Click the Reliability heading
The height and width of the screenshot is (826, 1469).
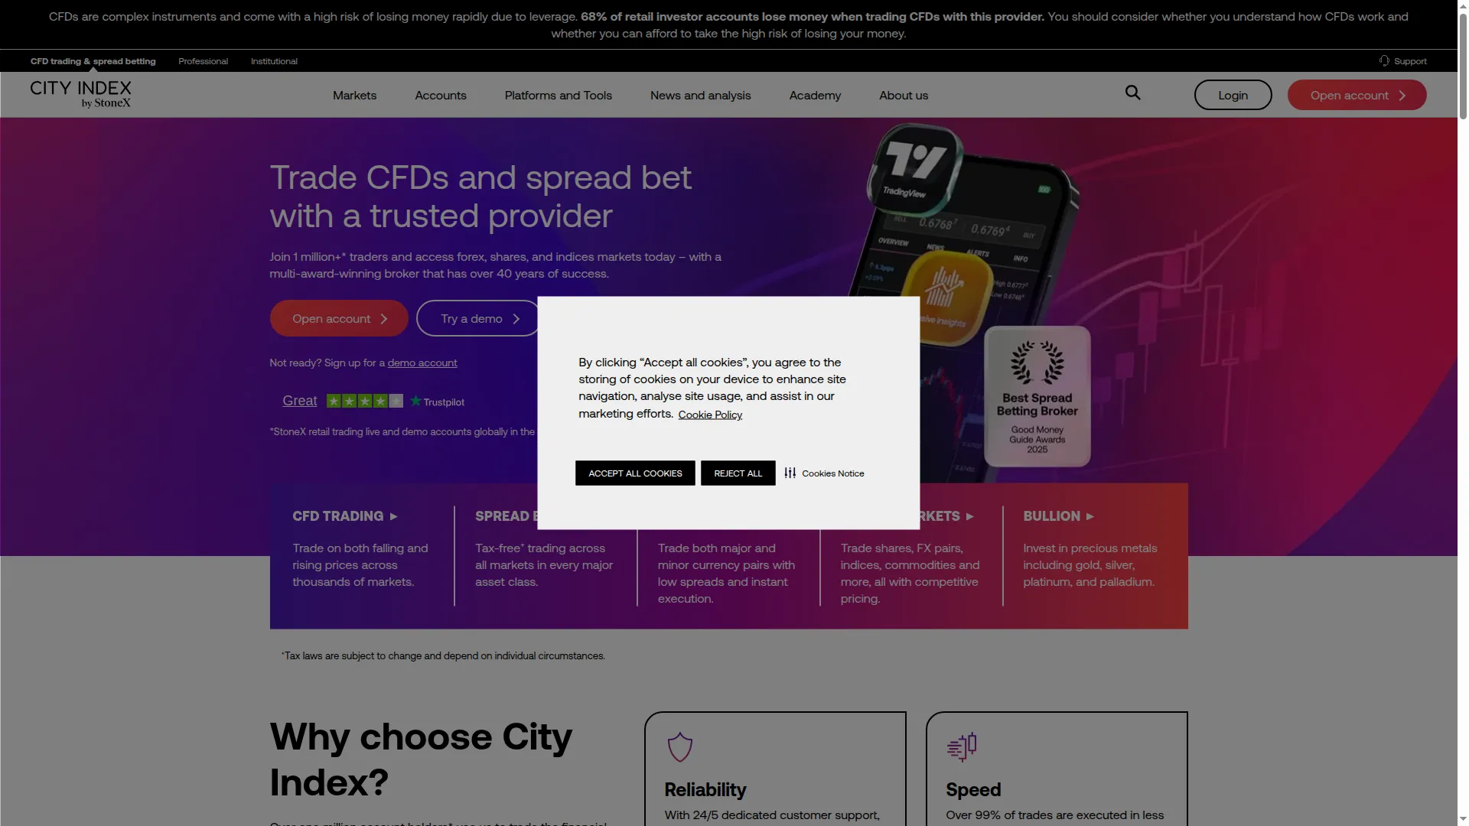[705, 789]
